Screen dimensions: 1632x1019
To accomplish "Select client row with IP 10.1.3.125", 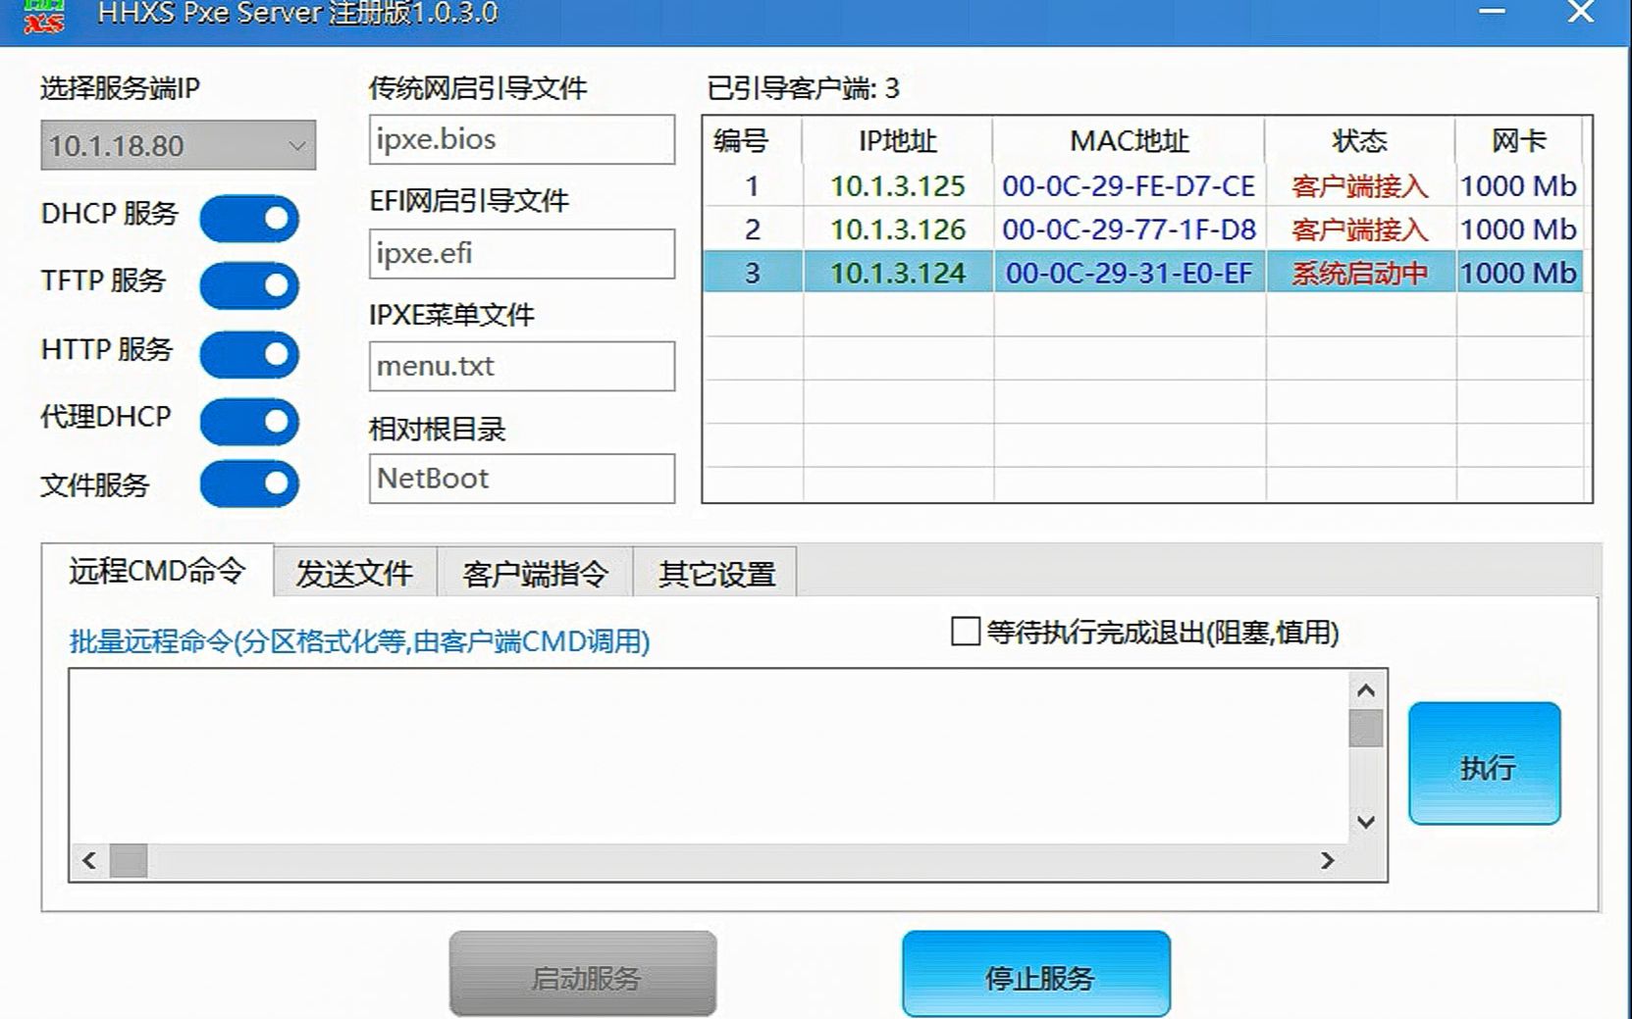I will (x=1143, y=185).
